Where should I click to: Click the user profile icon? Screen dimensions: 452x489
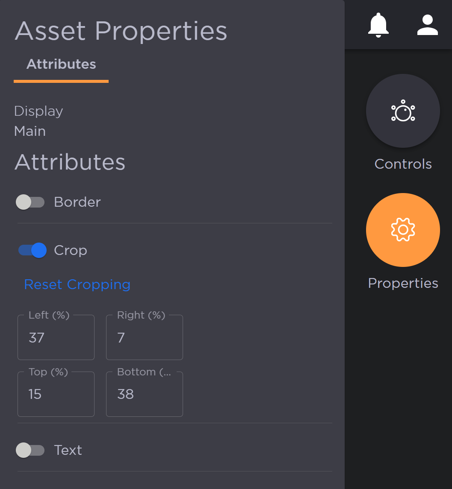tap(427, 24)
